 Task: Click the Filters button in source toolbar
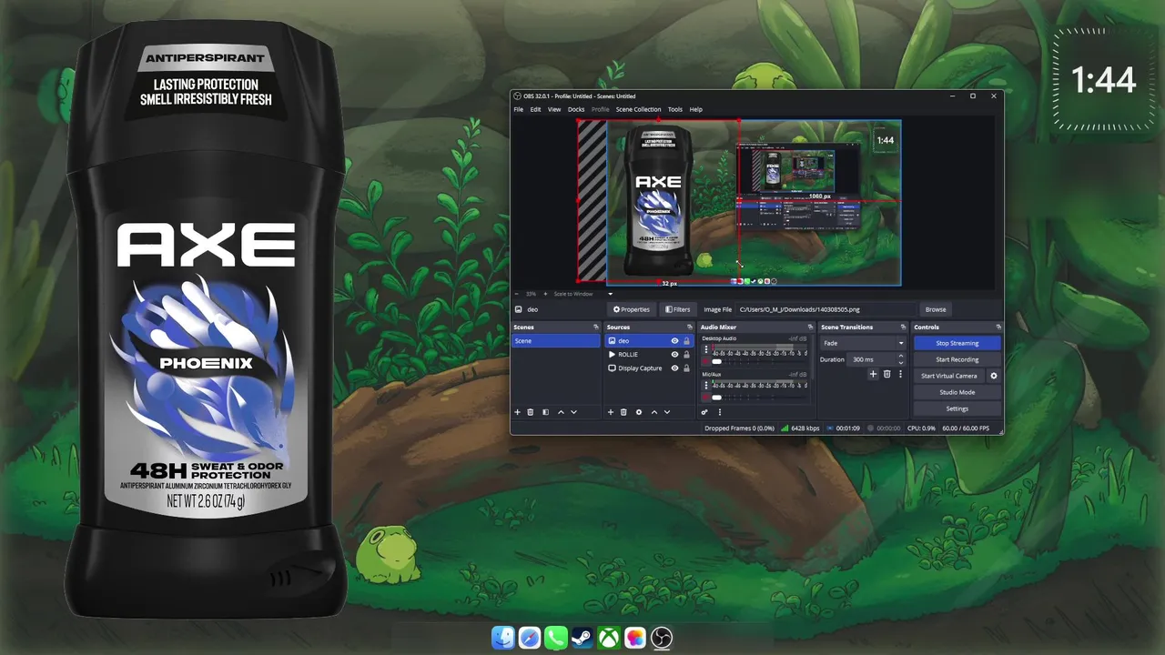click(678, 309)
